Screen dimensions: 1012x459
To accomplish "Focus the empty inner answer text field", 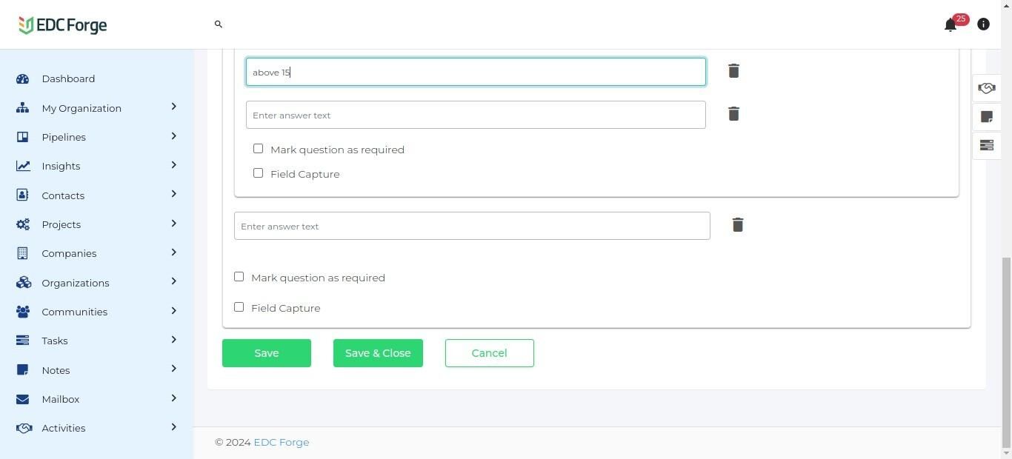I will pyautogui.click(x=476, y=115).
